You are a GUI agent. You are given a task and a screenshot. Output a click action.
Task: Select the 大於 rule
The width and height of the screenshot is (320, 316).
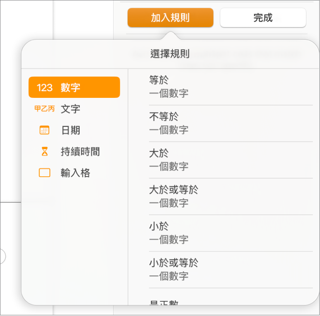coord(224,159)
